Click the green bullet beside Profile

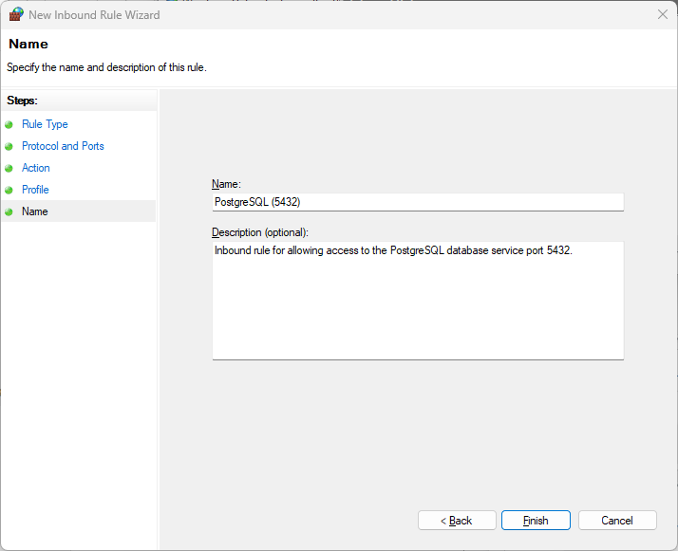tap(9, 190)
